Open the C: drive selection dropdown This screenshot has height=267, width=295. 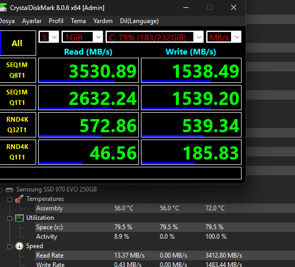click(155, 37)
